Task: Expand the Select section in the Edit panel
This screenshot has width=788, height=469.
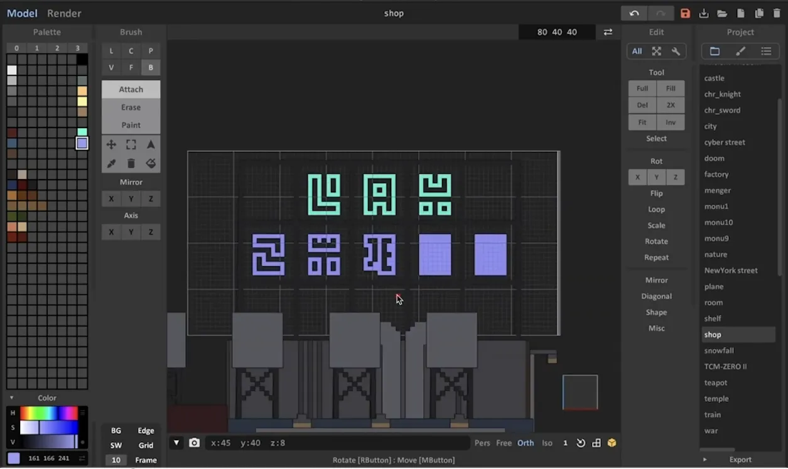Action: pyautogui.click(x=656, y=138)
